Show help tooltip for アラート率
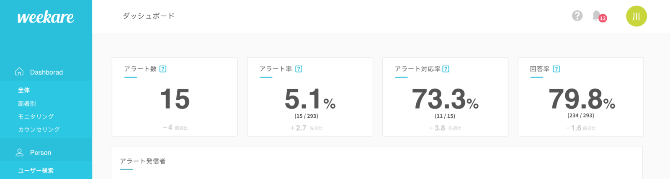Viewport: 670px width, 179px height. click(299, 69)
